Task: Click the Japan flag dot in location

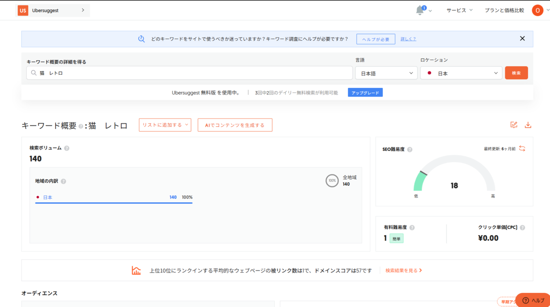Action: pos(429,73)
